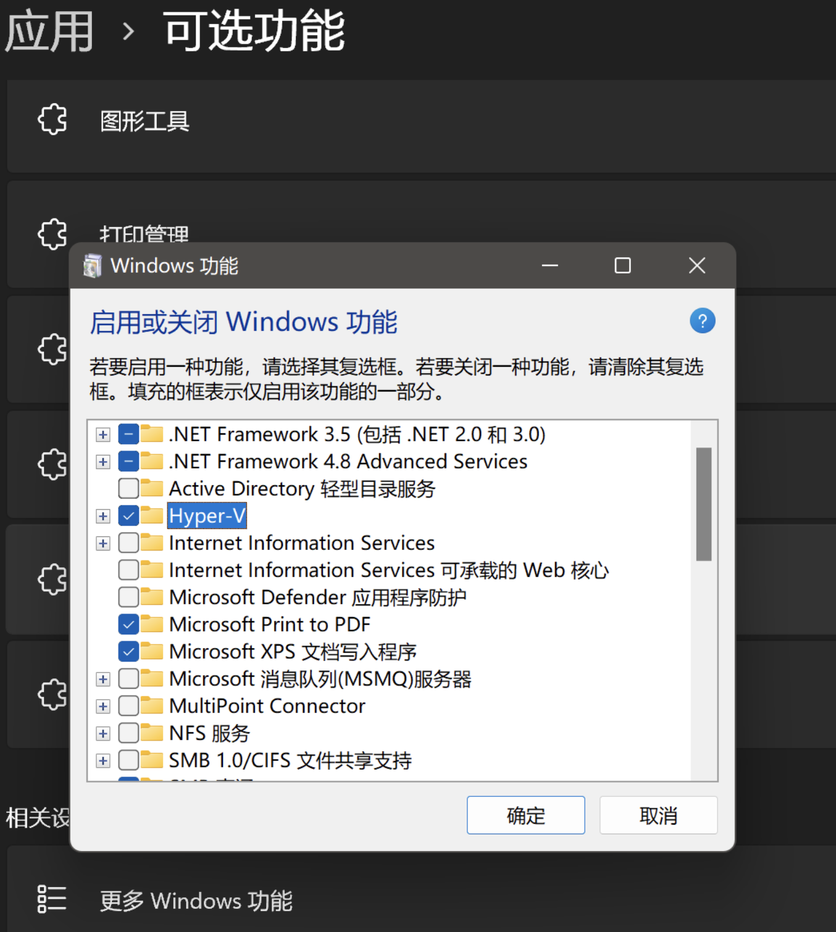This screenshot has width=836, height=932.
Task: Uncheck Microsoft Print to PDF checkbox
Action: click(128, 625)
